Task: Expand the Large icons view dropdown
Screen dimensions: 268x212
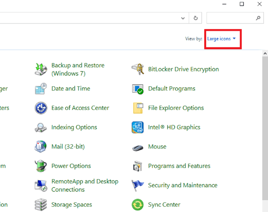Action: tap(222, 39)
